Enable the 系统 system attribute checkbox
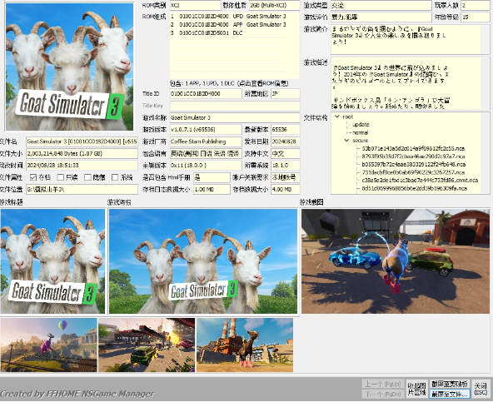 (x=115, y=177)
